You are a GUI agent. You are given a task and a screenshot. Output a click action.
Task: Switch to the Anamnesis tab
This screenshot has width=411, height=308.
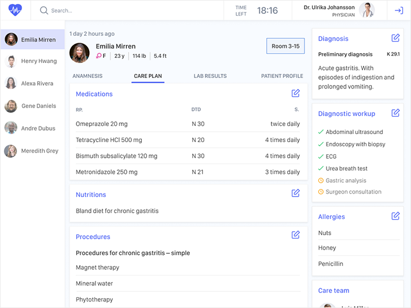pos(87,76)
